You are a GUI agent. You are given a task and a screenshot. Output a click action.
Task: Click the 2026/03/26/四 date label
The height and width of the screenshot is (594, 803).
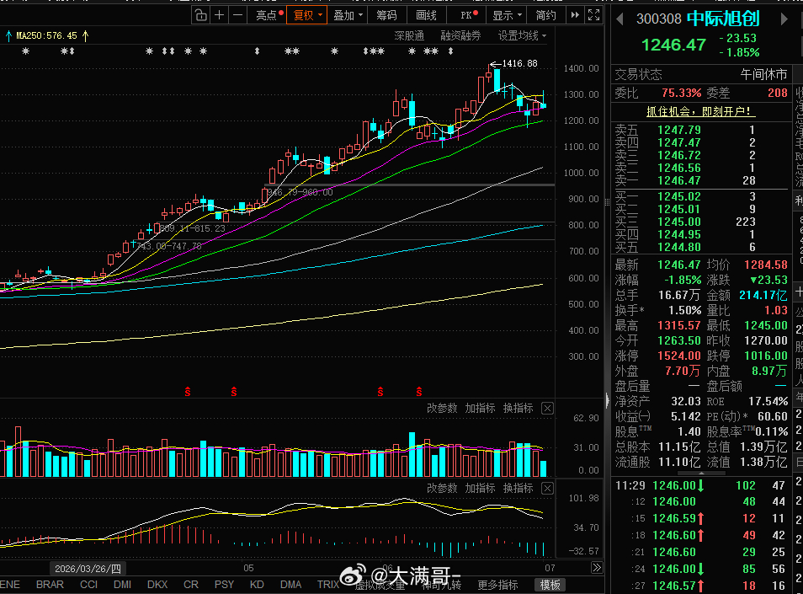[x=88, y=569]
